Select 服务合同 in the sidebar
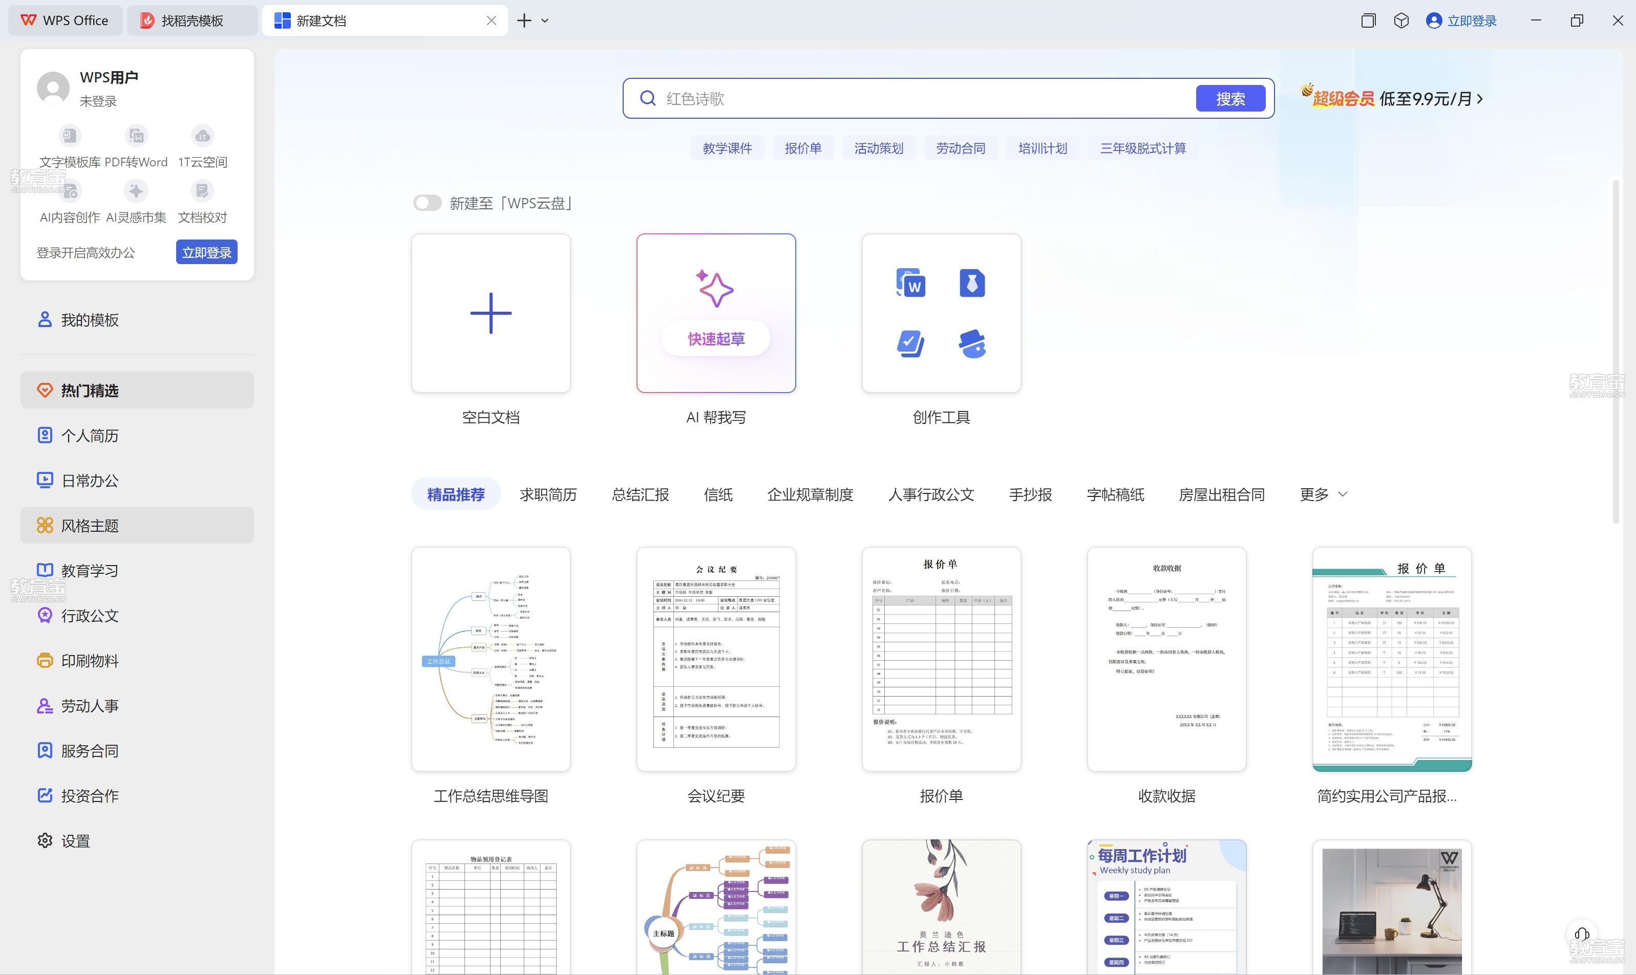Viewport: 1636px width, 975px height. pyautogui.click(x=137, y=750)
